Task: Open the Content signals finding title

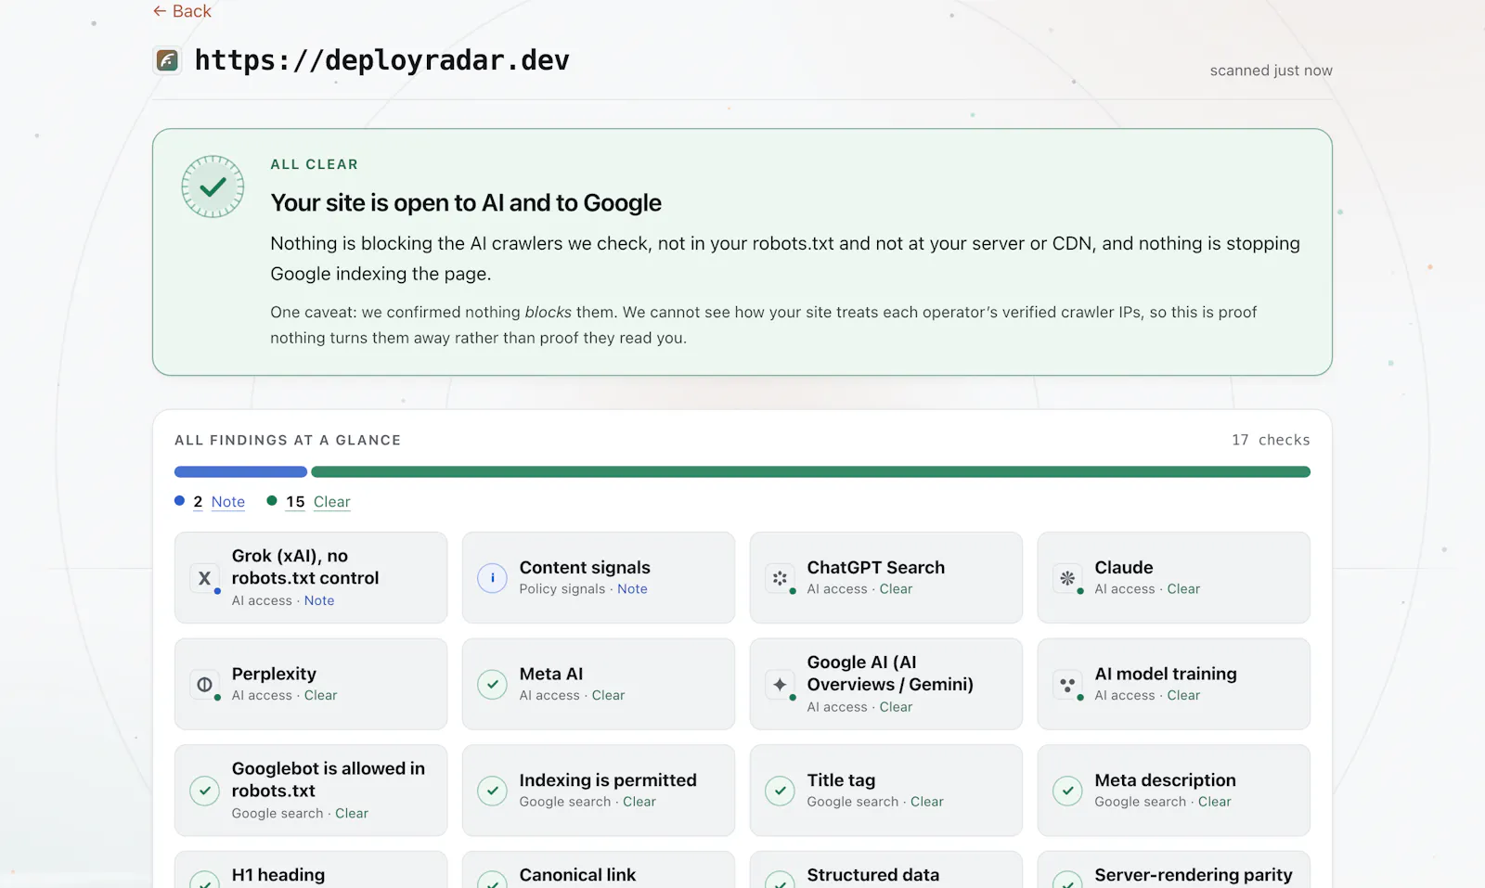Action: 585,567
